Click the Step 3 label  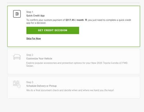pyautogui.click(x=30, y=82)
